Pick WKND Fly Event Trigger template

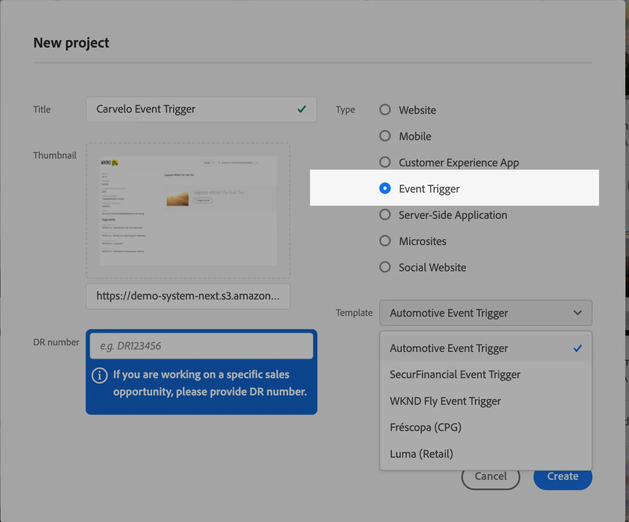[x=486, y=401]
